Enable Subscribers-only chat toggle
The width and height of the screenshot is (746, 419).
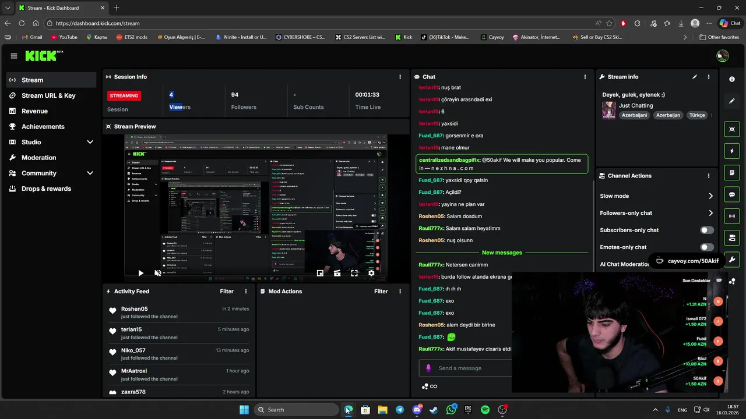706,230
